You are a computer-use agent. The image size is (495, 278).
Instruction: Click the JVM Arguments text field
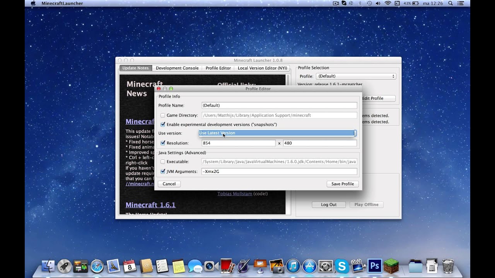pos(279,171)
